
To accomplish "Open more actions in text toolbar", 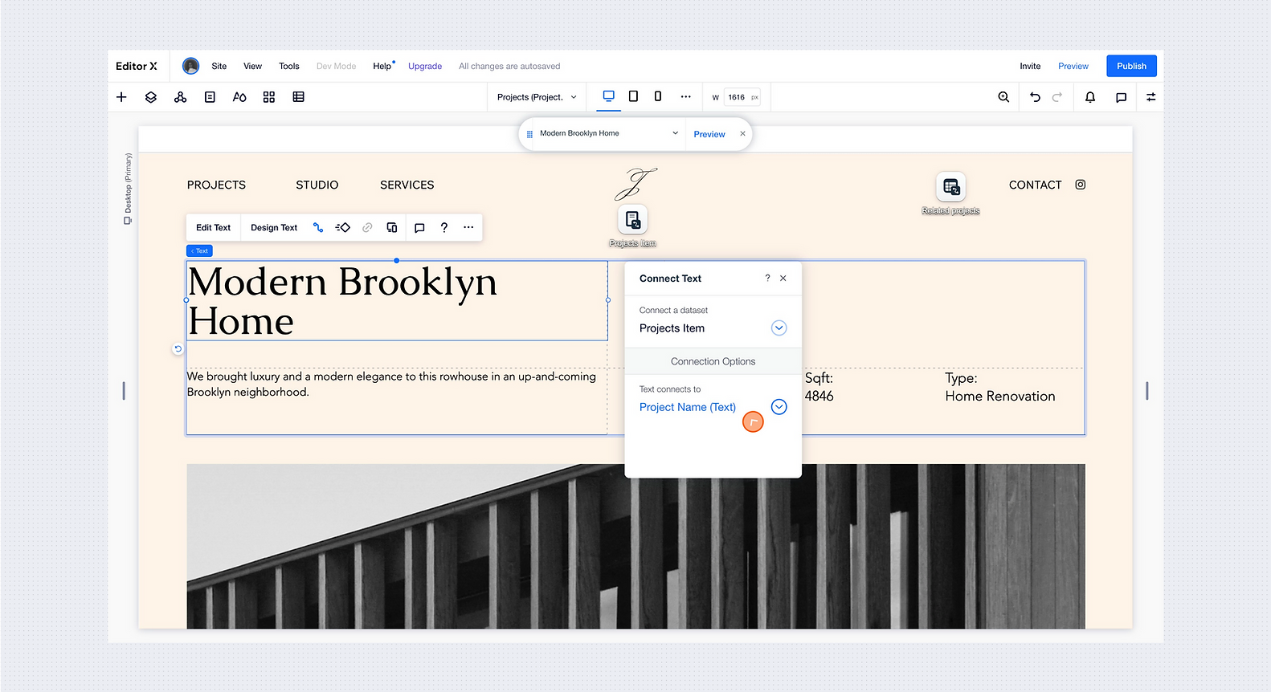I will 468,227.
